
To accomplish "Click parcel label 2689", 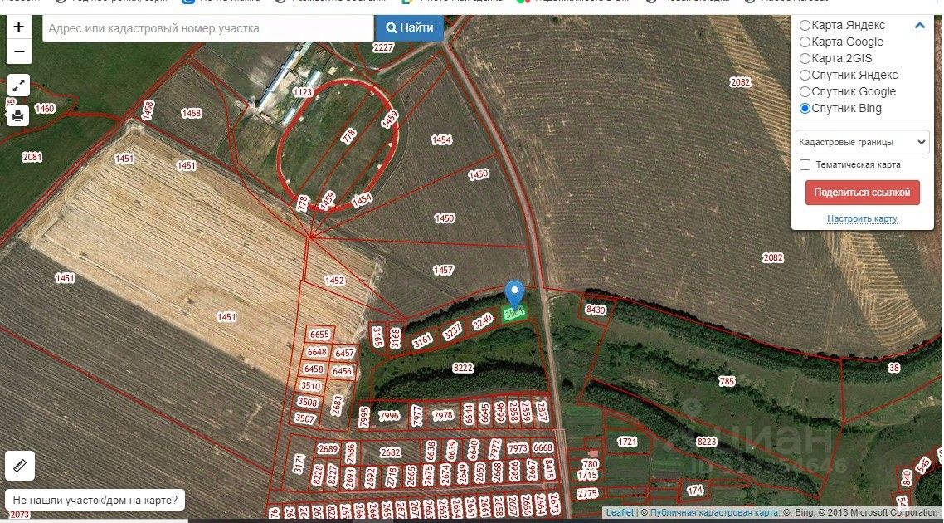I will point(328,449).
